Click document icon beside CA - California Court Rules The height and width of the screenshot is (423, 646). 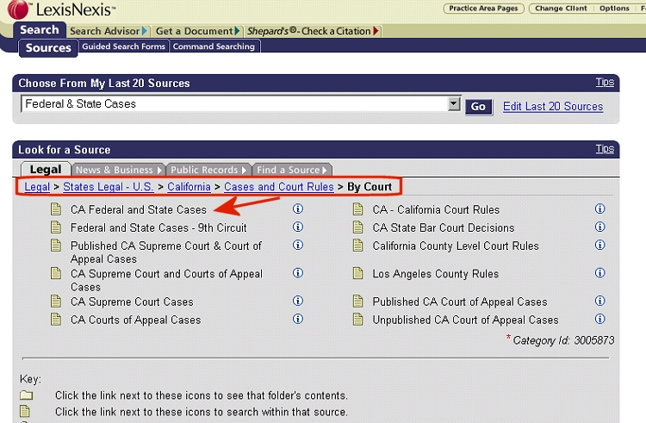point(358,209)
